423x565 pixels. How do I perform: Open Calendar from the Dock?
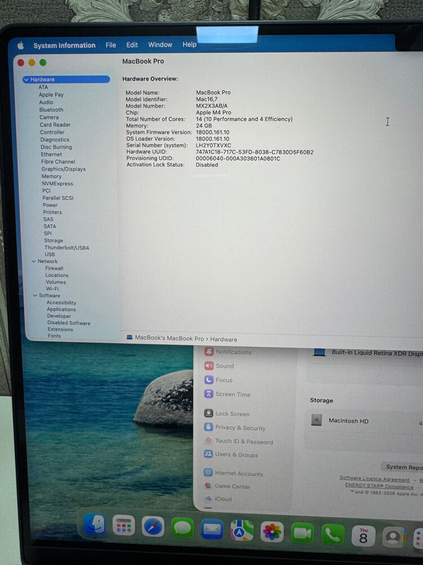pos(363,536)
